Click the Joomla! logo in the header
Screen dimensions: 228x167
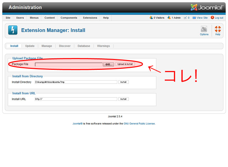click(207, 7)
